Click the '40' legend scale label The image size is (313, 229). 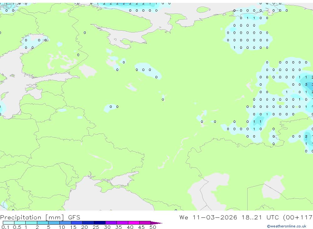[x=130, y=227]
